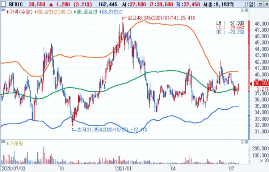Click the 48,000 price axis label
The height and width of the screenshot is (172, 269).
[261, 23]
